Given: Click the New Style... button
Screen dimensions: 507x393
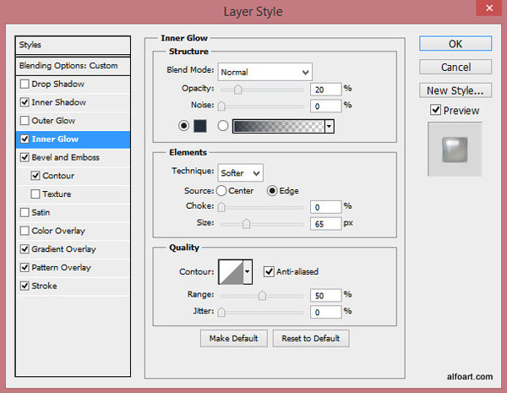Looking at the screenshot, I should (x=455, y=90).
